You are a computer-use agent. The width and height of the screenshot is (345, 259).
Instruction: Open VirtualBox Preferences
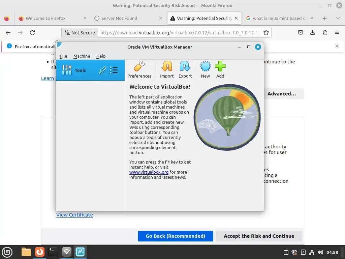(139, 69)
